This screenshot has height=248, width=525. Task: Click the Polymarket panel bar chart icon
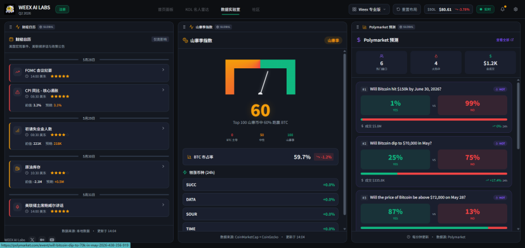pyautogui.click(x=365, y=27)
